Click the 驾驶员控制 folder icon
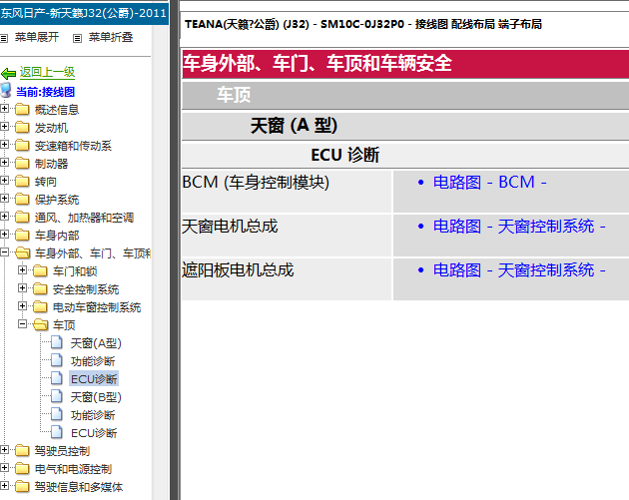 [x=22, y=451]
